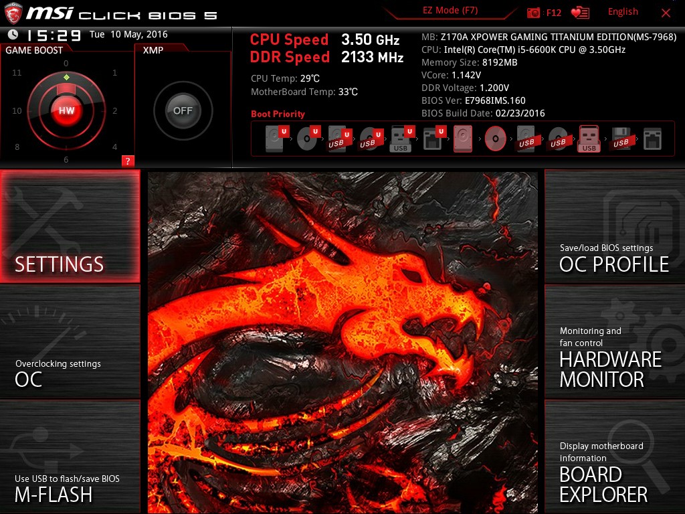Toggle the XMP OFF button
The width and height of the screenshot is (685, 514).
tap(183, 110)
